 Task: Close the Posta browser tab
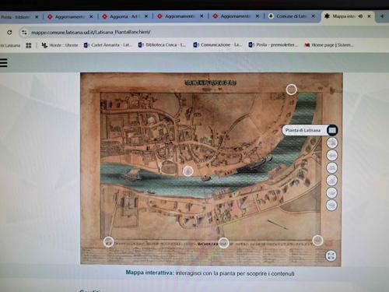point(37,17)
